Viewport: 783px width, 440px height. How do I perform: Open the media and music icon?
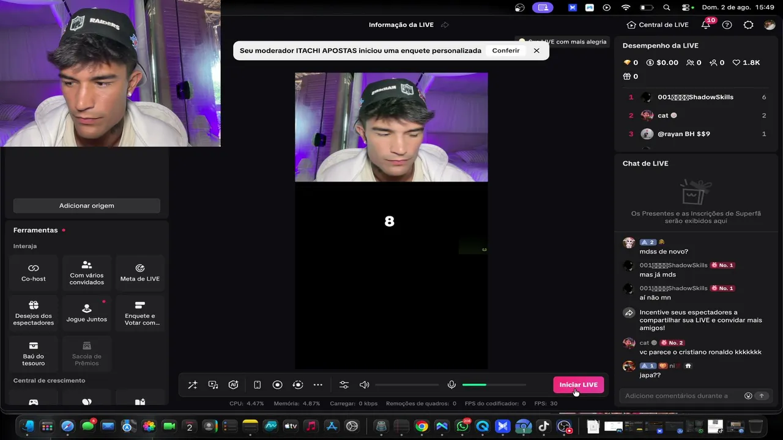point(213,385)
